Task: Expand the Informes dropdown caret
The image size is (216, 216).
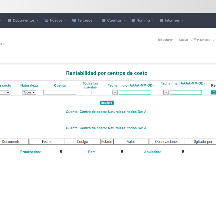Action: point(183,21)
